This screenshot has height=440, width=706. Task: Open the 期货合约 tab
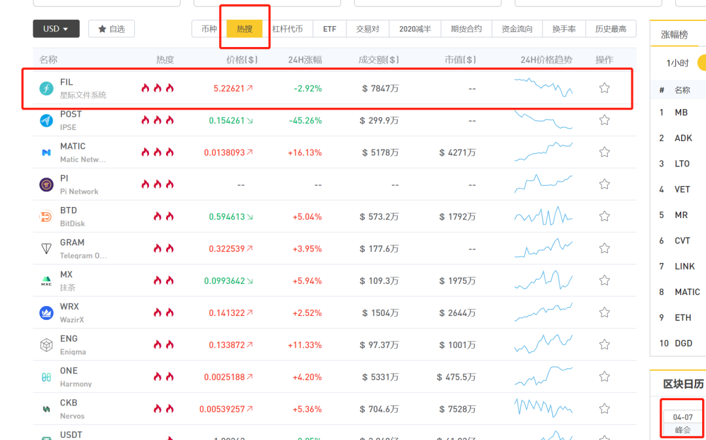467,29
